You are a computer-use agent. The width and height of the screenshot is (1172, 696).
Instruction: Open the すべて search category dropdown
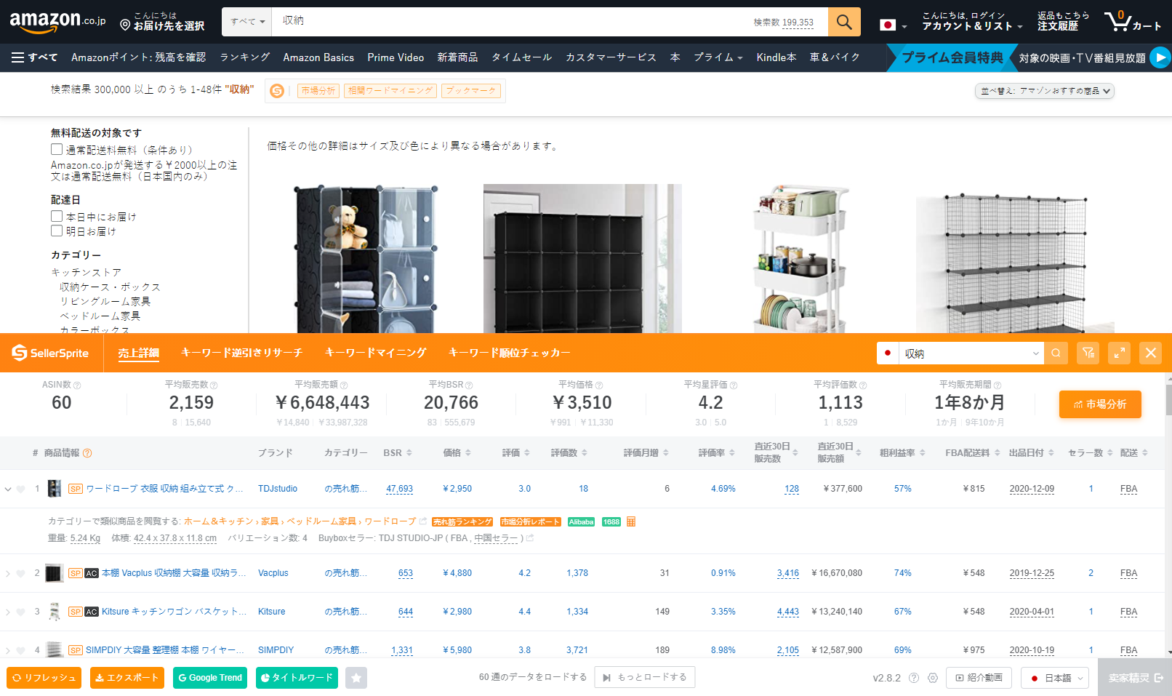pos(246,22)
